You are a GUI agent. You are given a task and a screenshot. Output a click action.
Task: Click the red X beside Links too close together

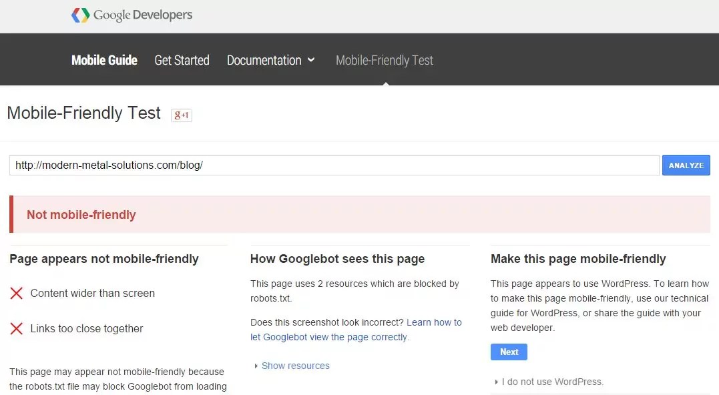[x=17, y=328]
